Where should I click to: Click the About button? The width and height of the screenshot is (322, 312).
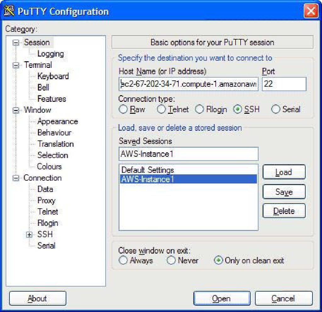(37, 298)
